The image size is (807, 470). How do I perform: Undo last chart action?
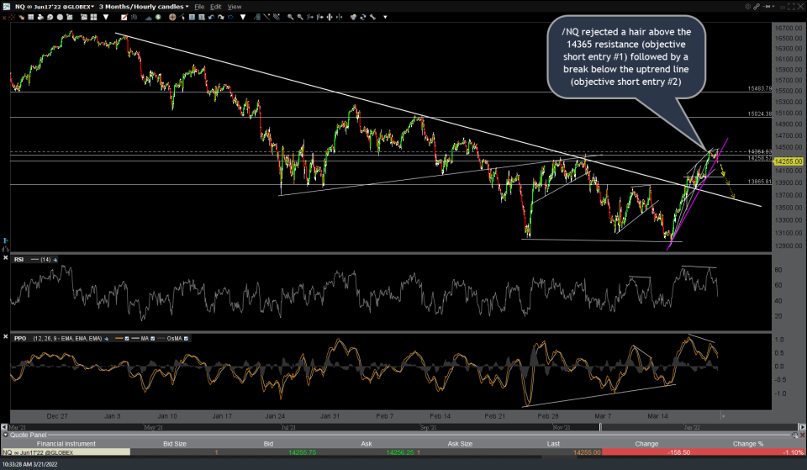click(x=211, y=17)
